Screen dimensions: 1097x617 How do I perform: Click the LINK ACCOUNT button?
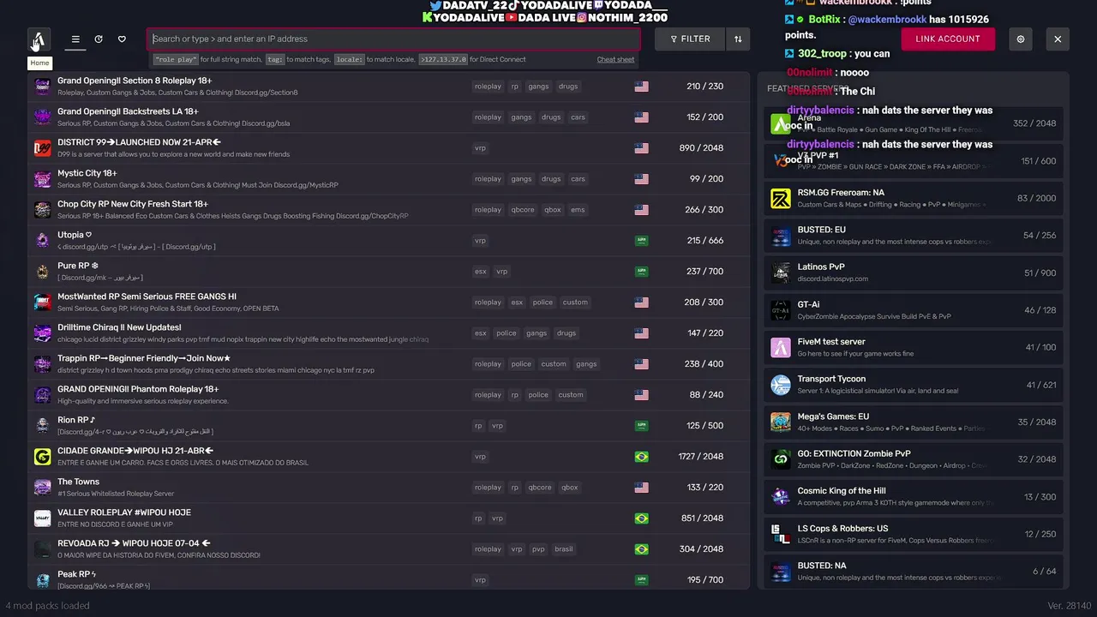click(948, 39)
